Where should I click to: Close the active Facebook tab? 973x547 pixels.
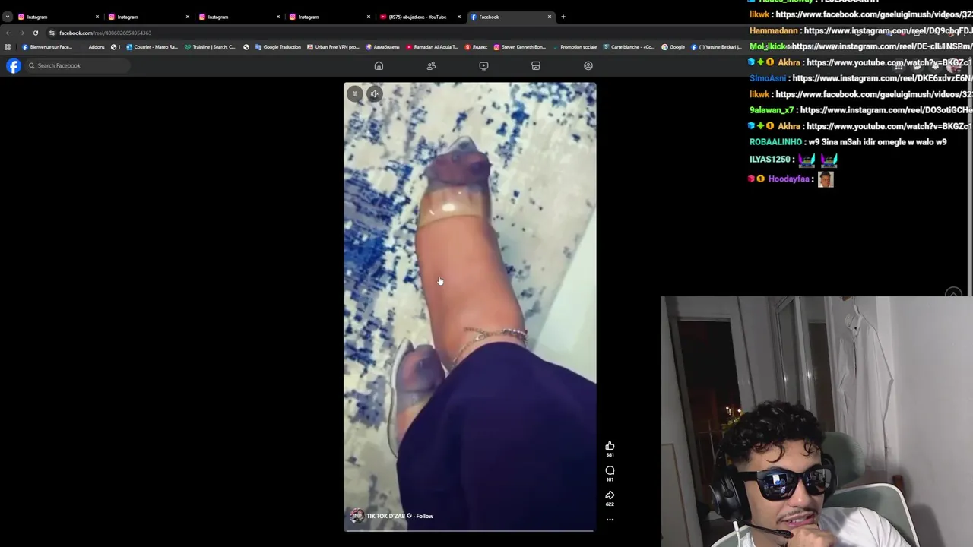550,17
